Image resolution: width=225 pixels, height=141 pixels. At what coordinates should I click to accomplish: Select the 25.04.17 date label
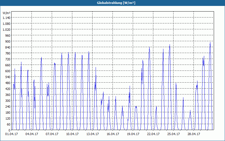pyautogui.click(x=173, y=134)
